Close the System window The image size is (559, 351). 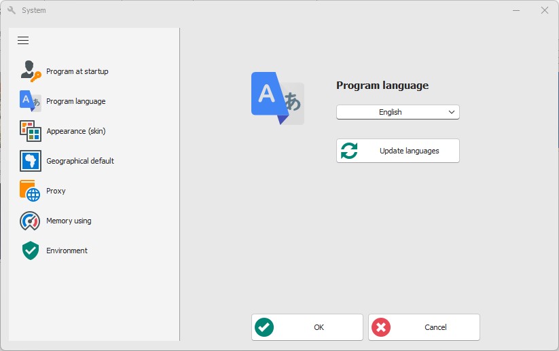[x=544, y=10]
